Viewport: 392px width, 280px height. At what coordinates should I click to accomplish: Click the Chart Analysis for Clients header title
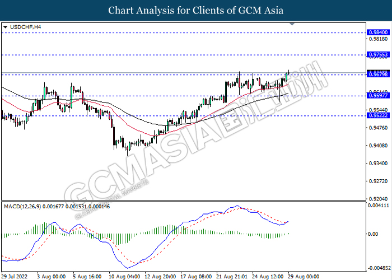(196, 11)
